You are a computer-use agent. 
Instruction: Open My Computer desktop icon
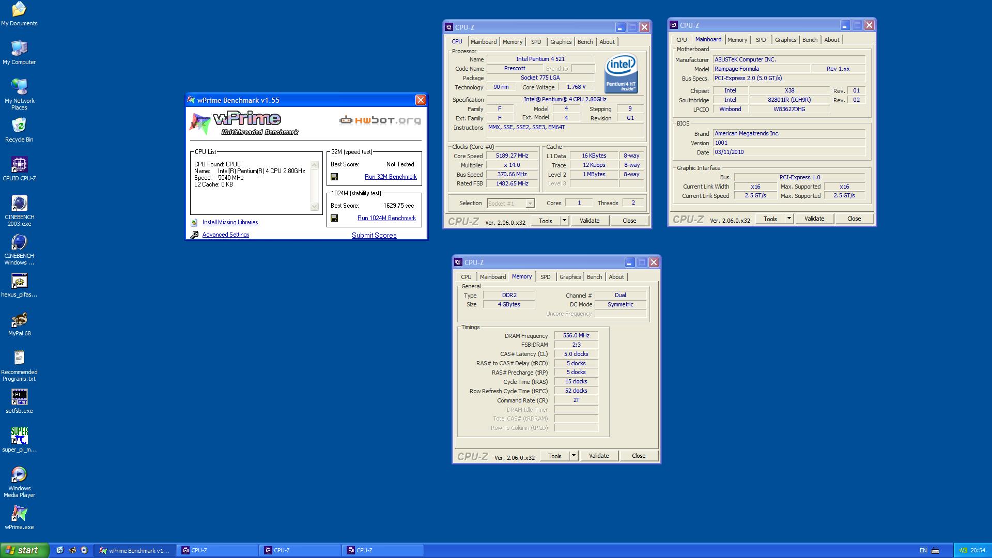tap(19, 53)
